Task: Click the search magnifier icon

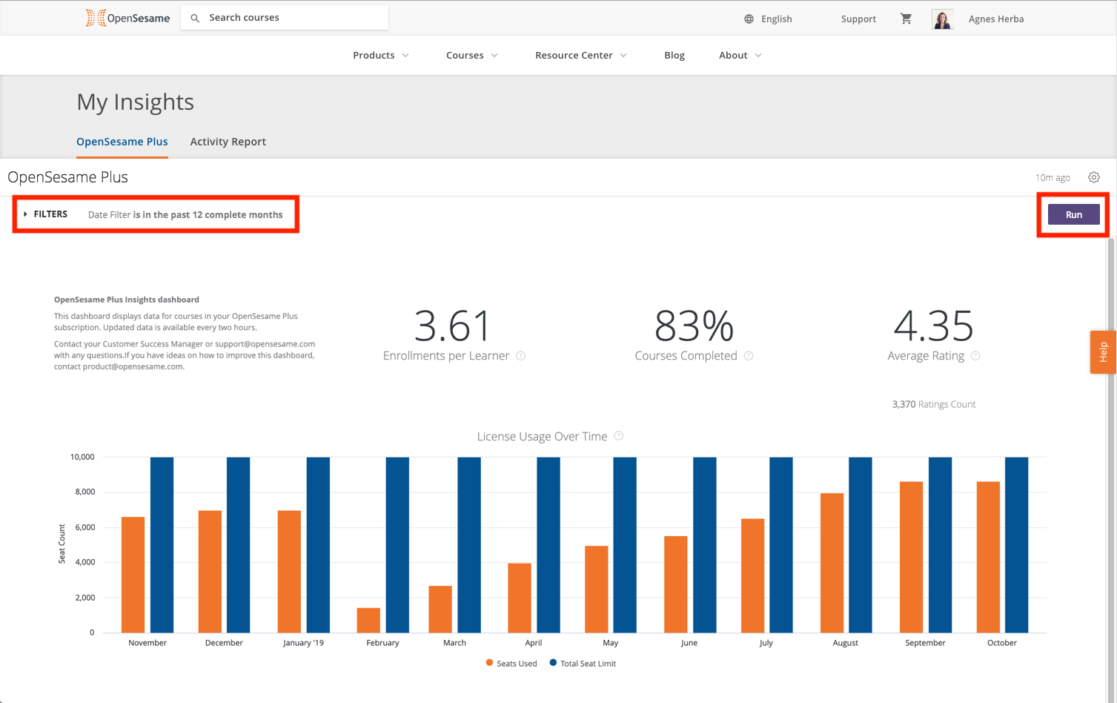Action: (195, 18)
